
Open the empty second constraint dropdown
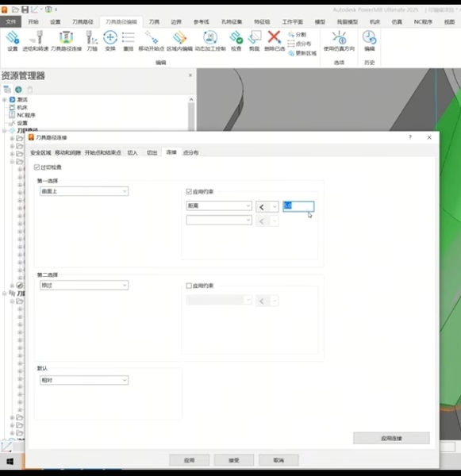click(219, 220)
